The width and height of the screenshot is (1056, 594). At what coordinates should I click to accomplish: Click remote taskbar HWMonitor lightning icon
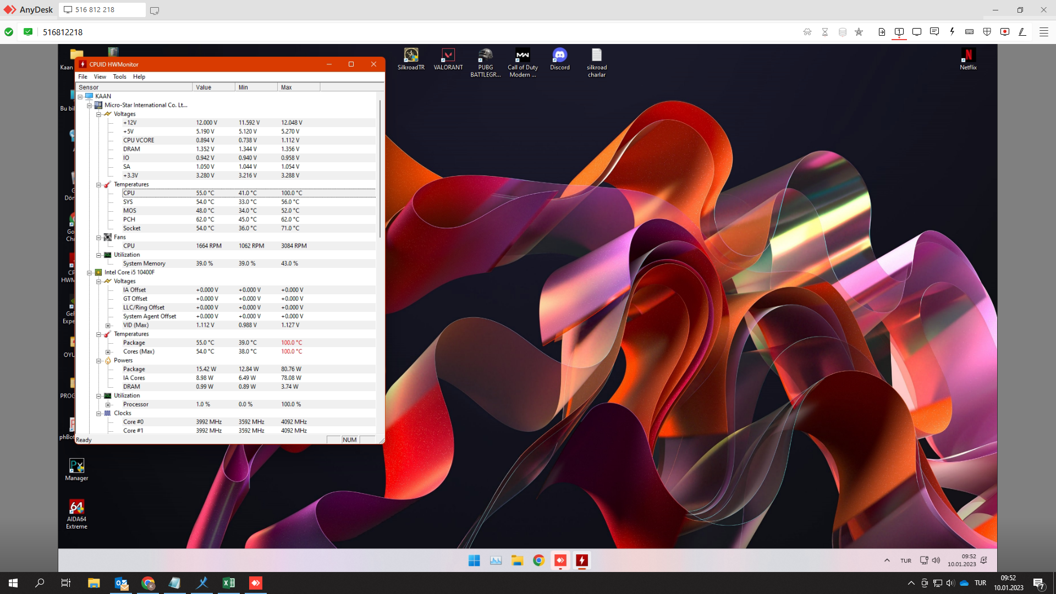(x=582, y=560)
